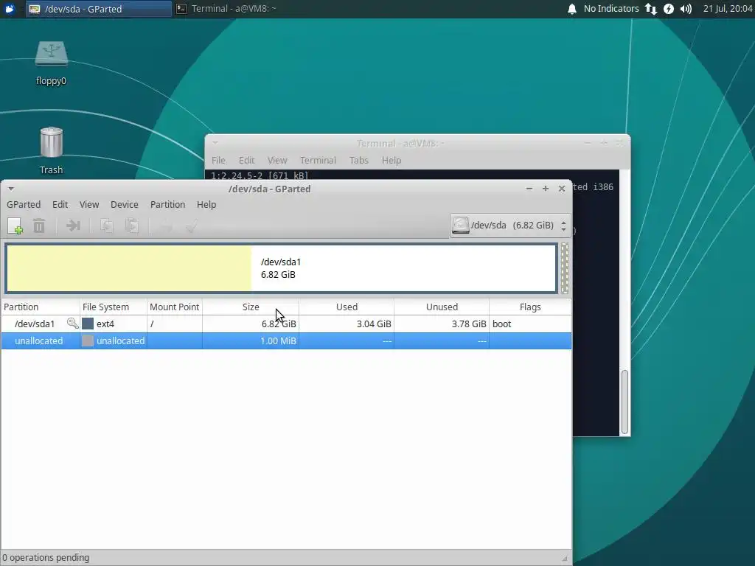Click the Size column header
The height and width of the screenshot is (566, 755).
(251, 307)
